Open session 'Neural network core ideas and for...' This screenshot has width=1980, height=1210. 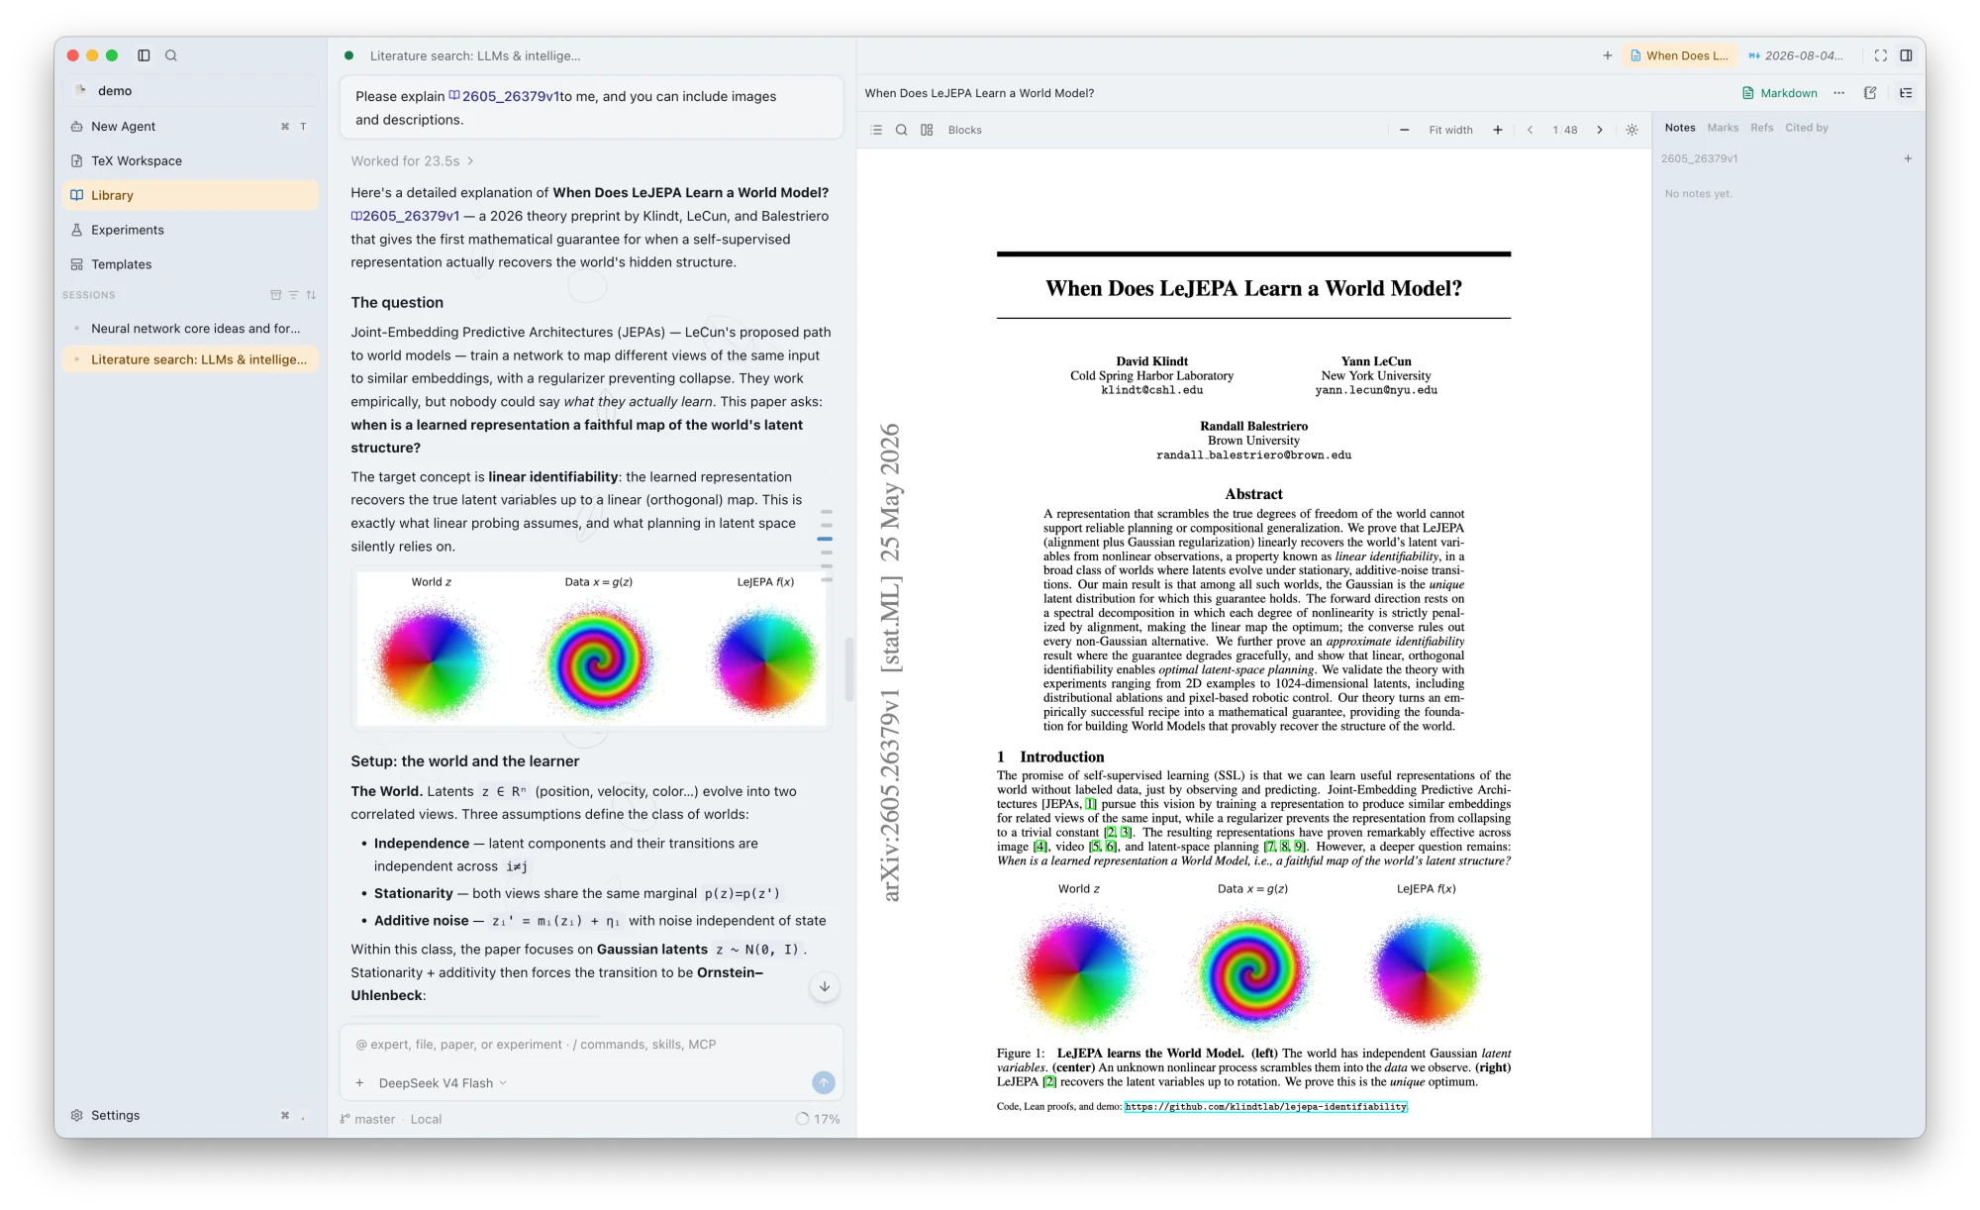pyautogui.click(x=190, y=328)
